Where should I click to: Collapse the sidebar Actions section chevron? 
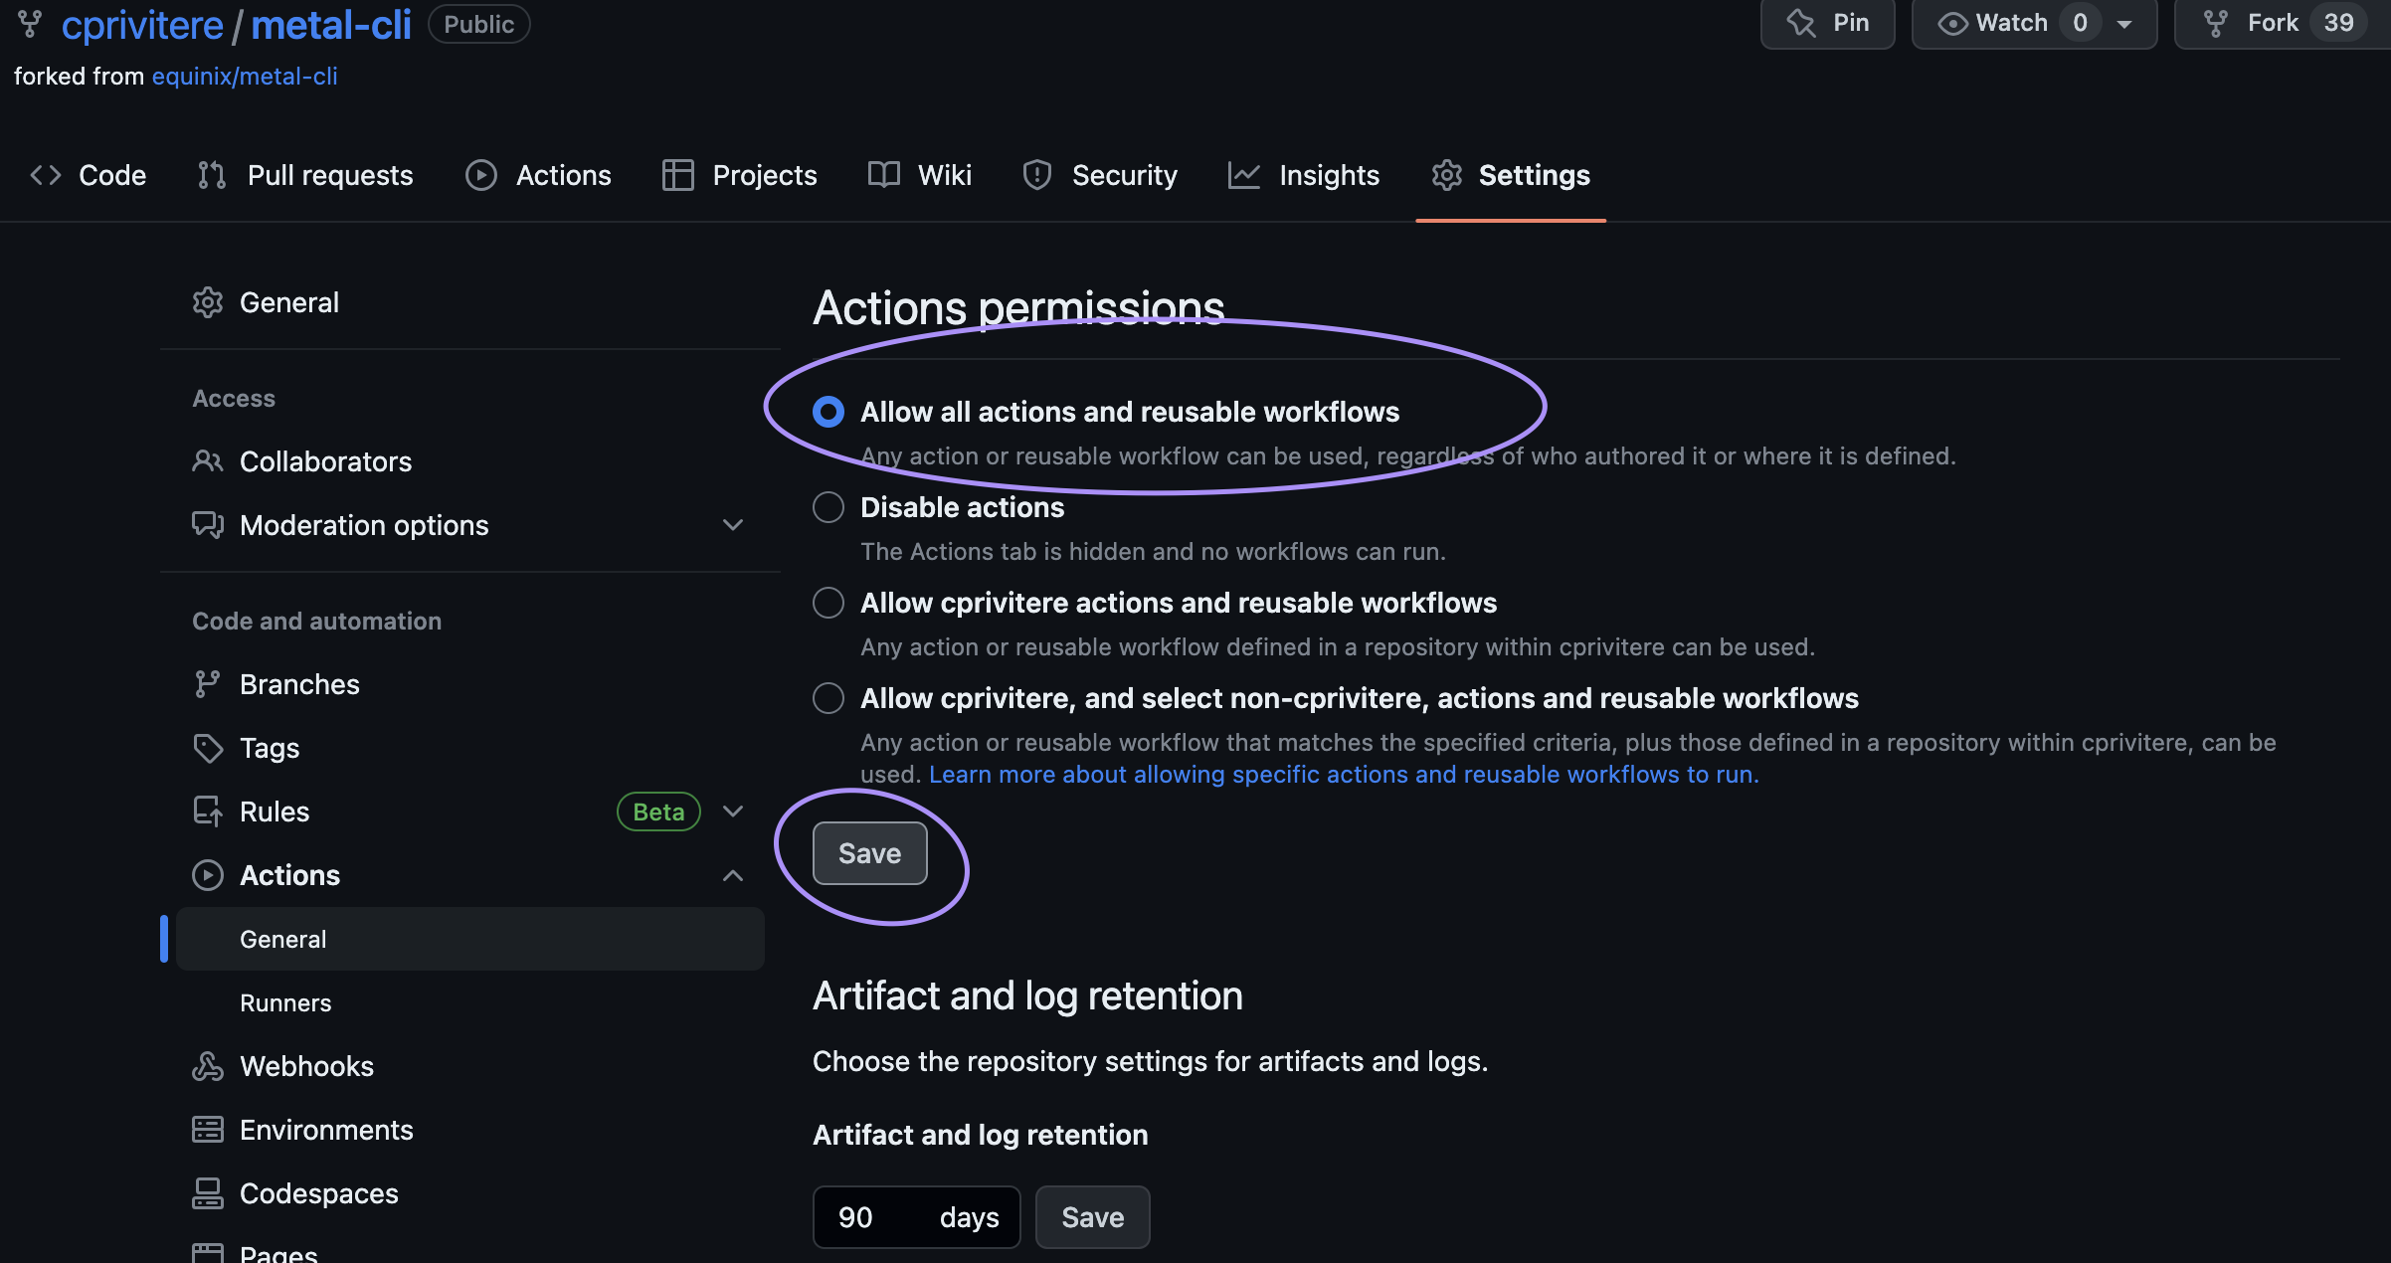(733, 875)
